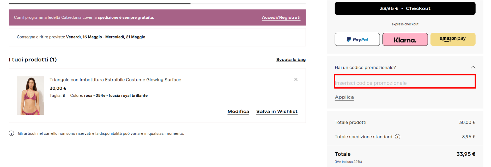Image resolution: width=491 pixels, height=167 pixels.
Task: Open the Accedi/Registrati link
Action: (x=281, y=17)
